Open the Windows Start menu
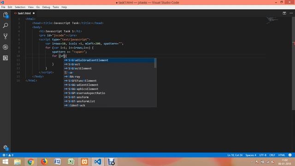 coord(5,162)
